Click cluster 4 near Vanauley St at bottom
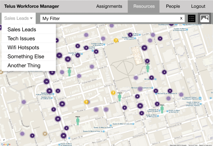Image resolution: width=213 pixels, height=146 pixels. (32, 136)
